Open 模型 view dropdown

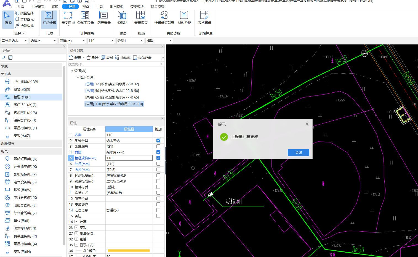(x=159, y=41)
